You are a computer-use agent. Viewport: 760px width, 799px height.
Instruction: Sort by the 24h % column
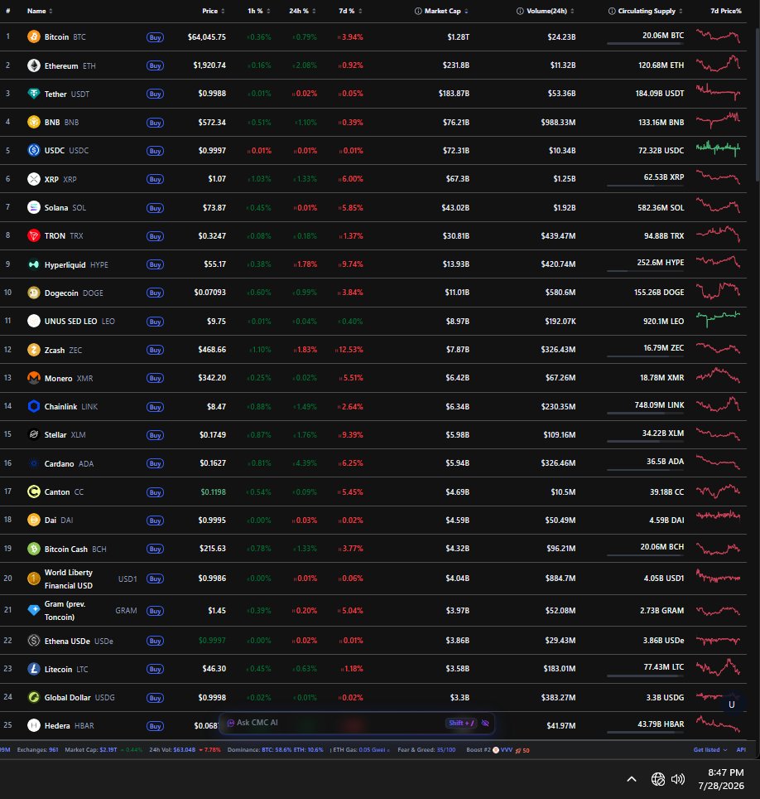pos(302,11)
